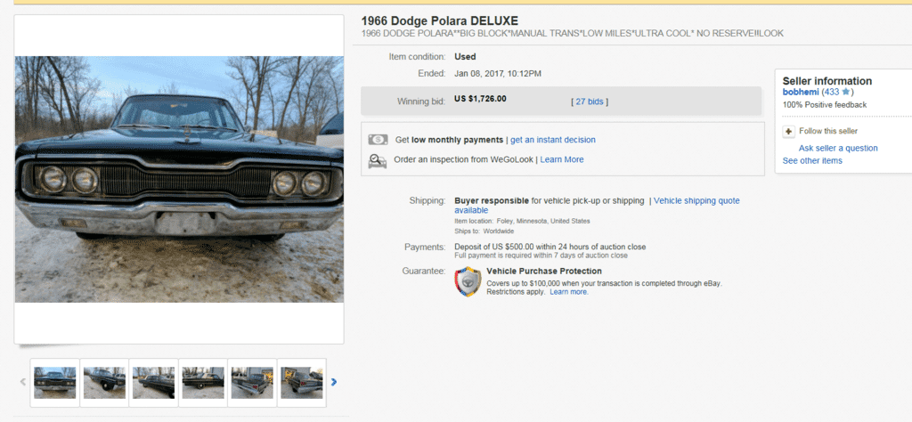Click the plus icon beside Follow this seller

pos(789,132)
